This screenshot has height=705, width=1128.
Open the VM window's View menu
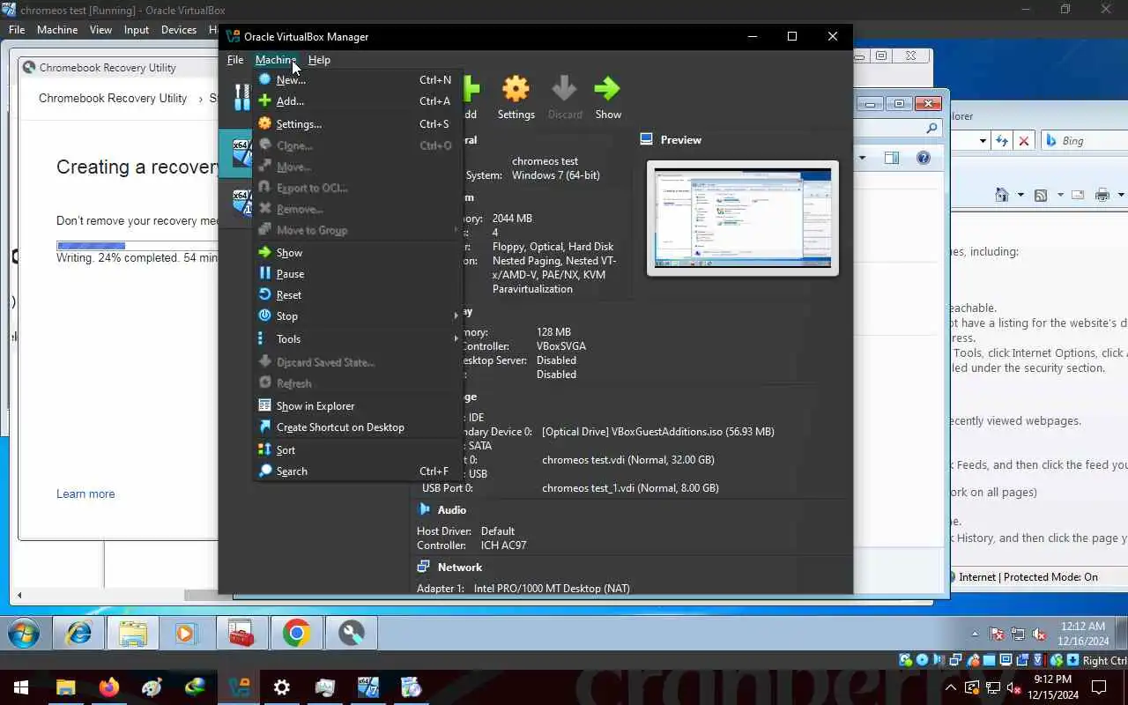tap(100, 30)
